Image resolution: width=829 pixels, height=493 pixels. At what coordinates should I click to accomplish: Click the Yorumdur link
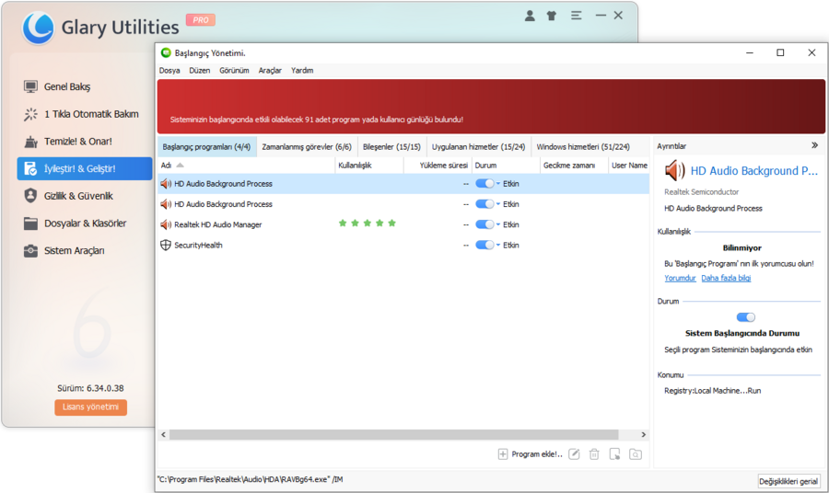[x=680, y=278]
